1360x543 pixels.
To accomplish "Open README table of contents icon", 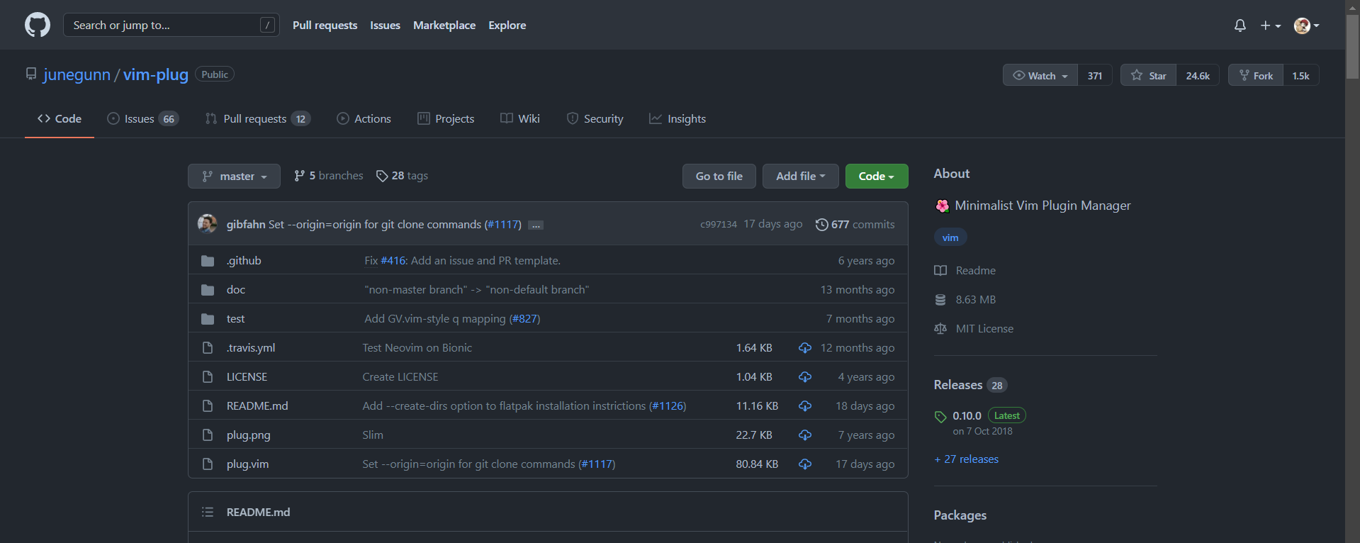I will (x=208, y=512).
